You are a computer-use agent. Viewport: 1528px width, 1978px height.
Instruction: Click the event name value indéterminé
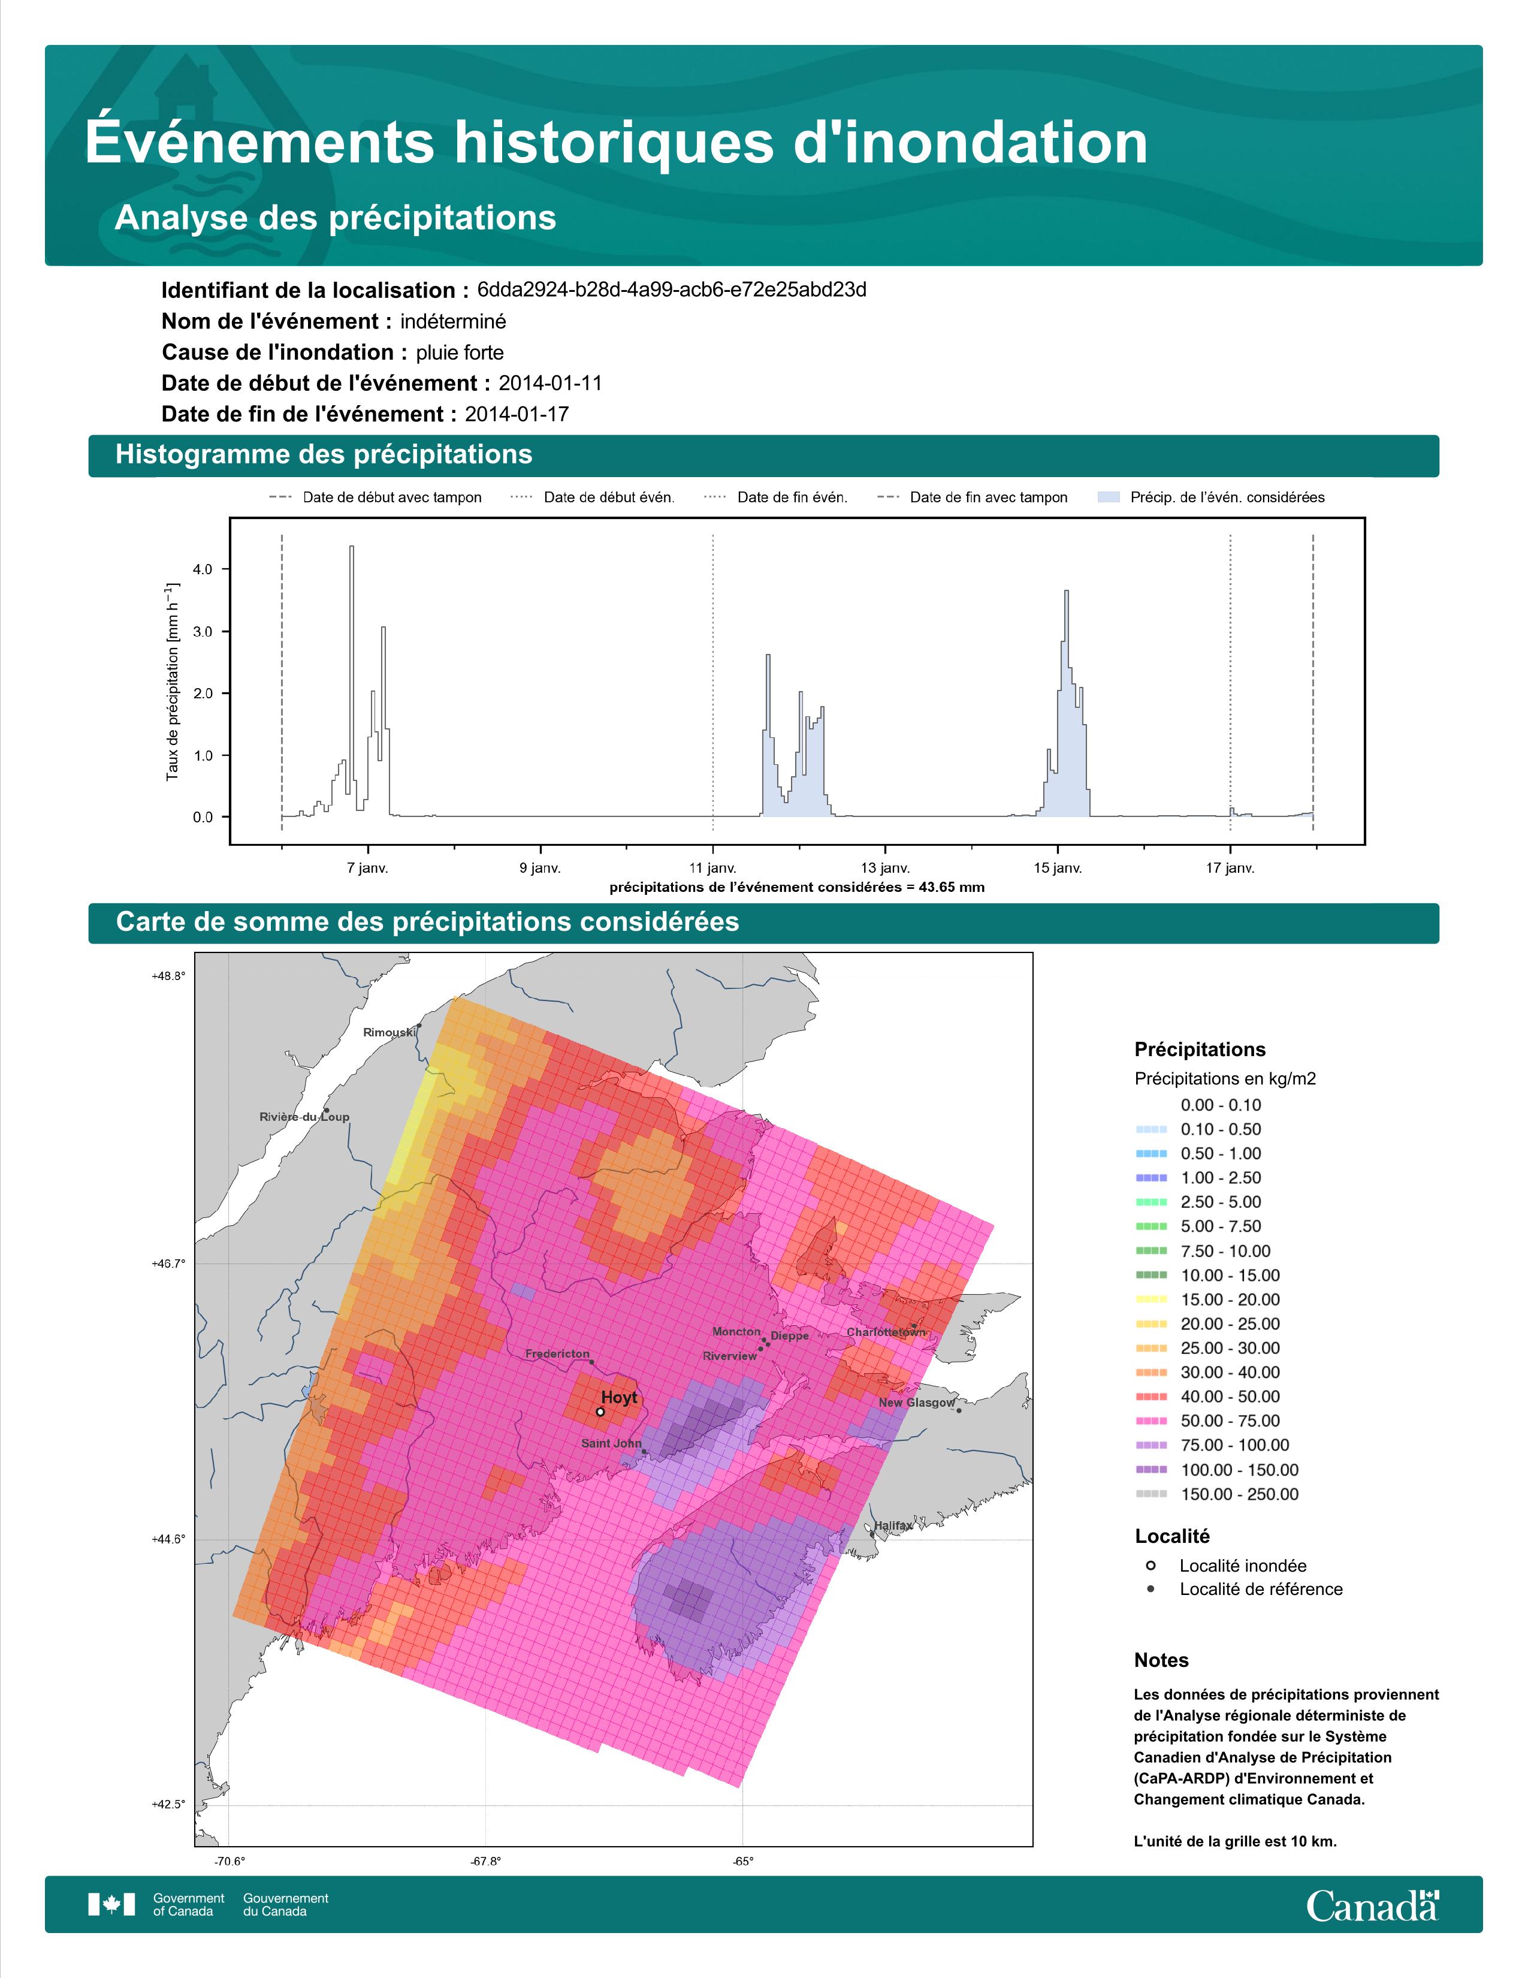(454, 321)
